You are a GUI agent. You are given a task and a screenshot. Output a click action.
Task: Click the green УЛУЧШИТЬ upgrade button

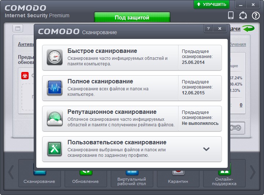(x=212, y=4)
